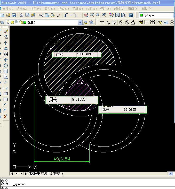Click the Paste icon
175x189 pixels.
(x=52, y=15)
